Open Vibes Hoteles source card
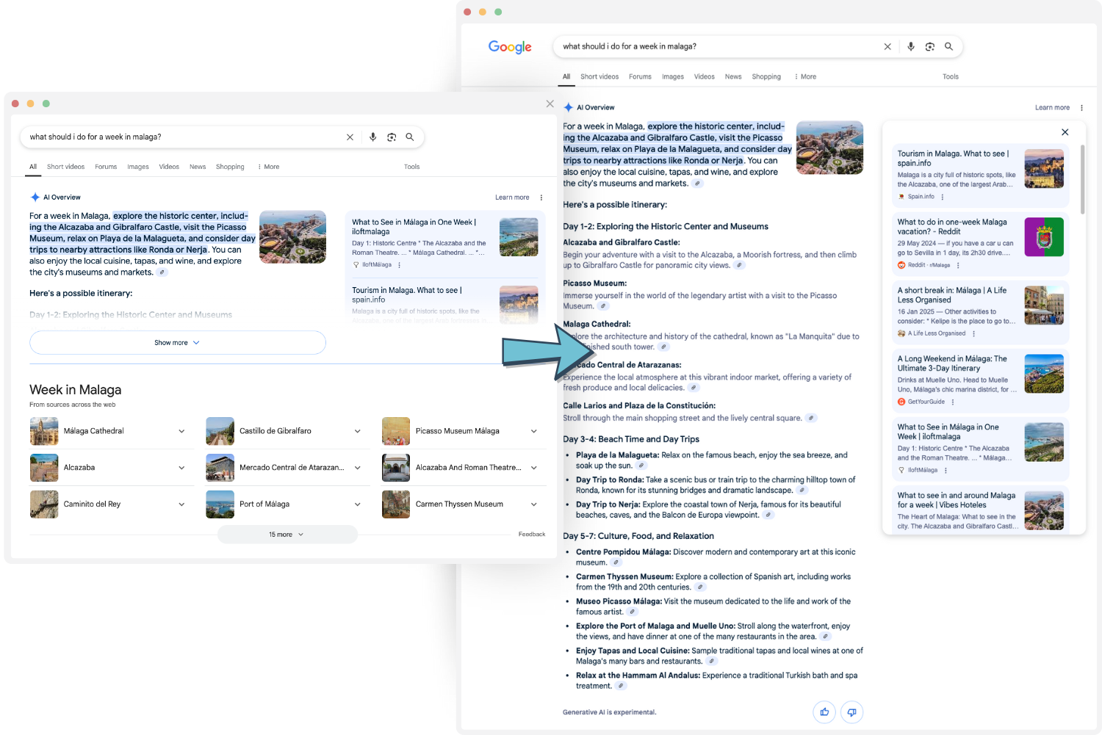The height and width of the screenshot is (735, 1102). coord(980,510)
